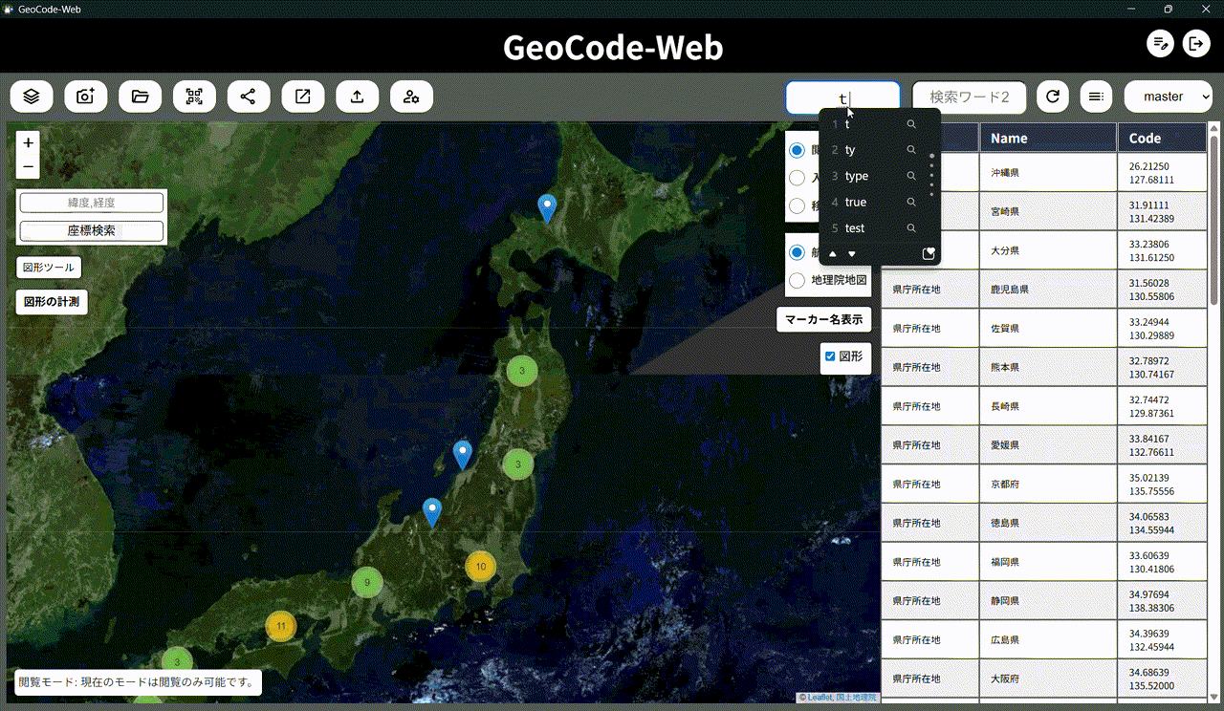
Task: Click the table's vertical scrollbar thumb
Action: (x=1214, y=220)
